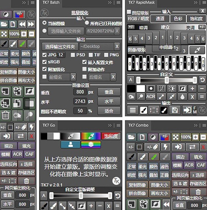207x210 pixels.
Task: Click the color eyedropper in TK7 Go
Action: point(91,136)
